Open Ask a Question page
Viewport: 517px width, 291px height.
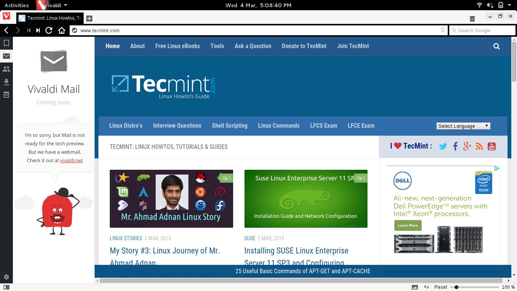click(253, 46)
